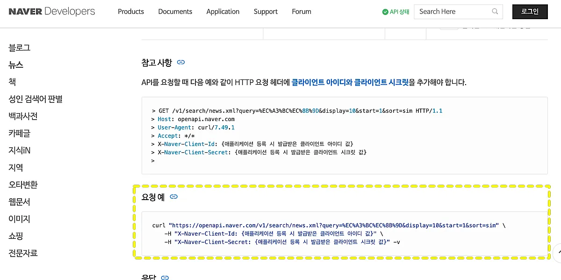The image size is (561, 280).
Task: Click the Accept: */* header line
Action: click(x=173, y=136)
